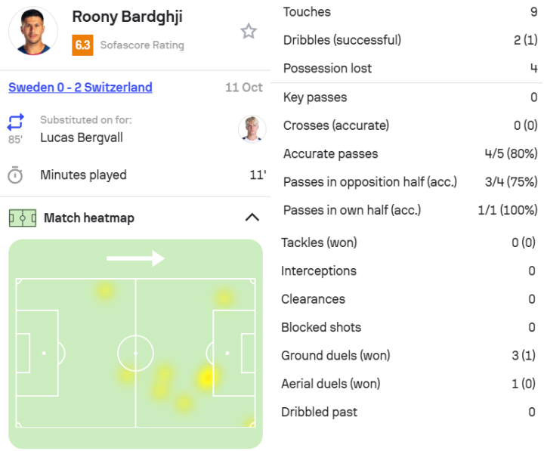Click Roony Bardghji's profile photo
The height and width of the screenshot is (451, 544).
pos(32,32)
